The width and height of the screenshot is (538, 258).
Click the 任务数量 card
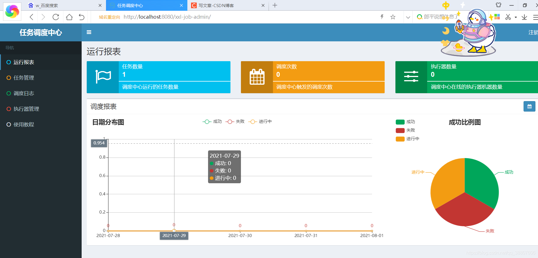[158, 77]
